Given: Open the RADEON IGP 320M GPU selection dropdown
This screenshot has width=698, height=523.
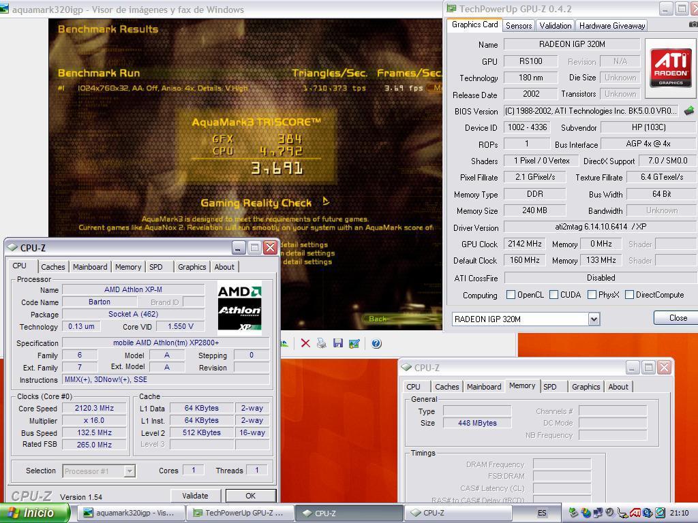Looking at the screenshot, I should (594, 319).
